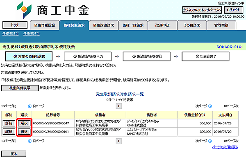Click bottom 10ページ次 pagination text
The width and height of the screenshot is (246, 162).
click(x=231, y=141)
